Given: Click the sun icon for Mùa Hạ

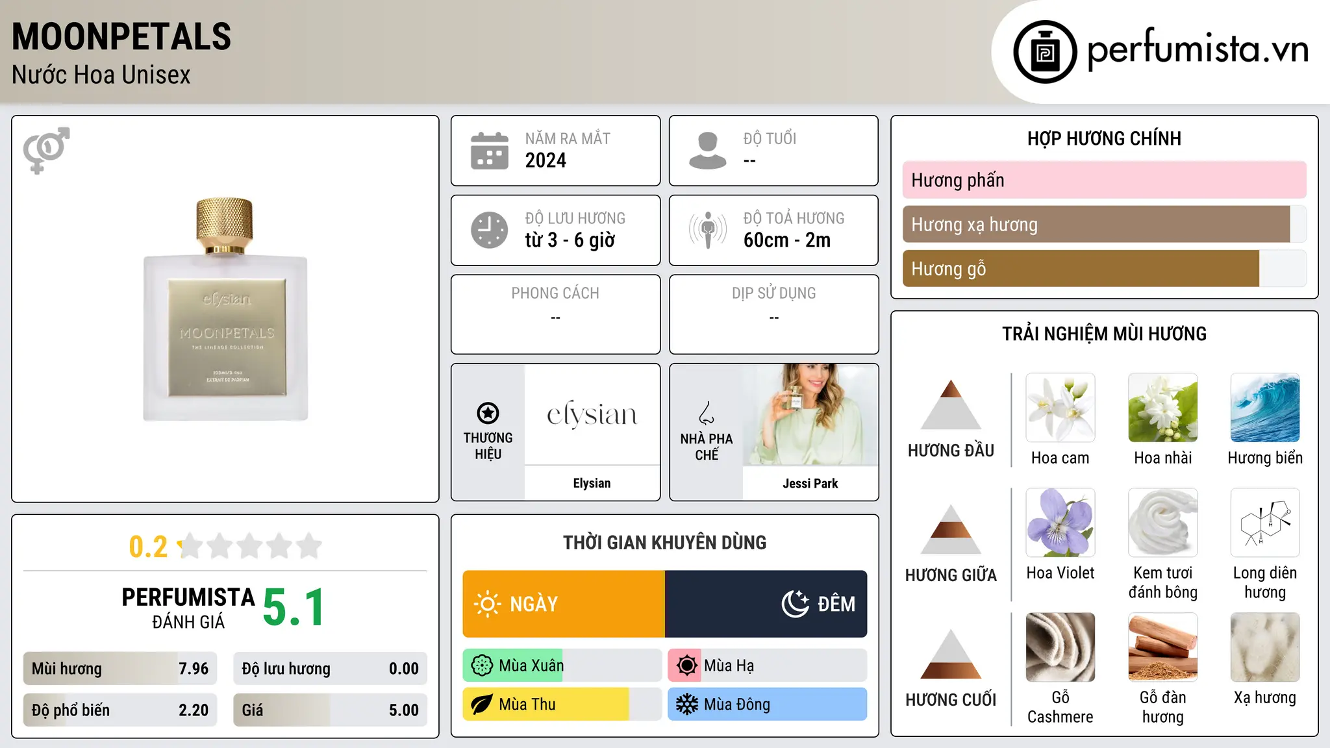Looking at the screenshot, I should 687,666.
